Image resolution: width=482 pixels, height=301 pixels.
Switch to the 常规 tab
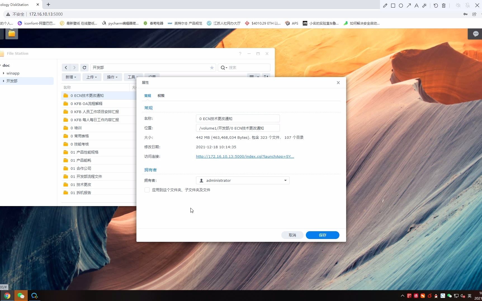click(148, 96)
